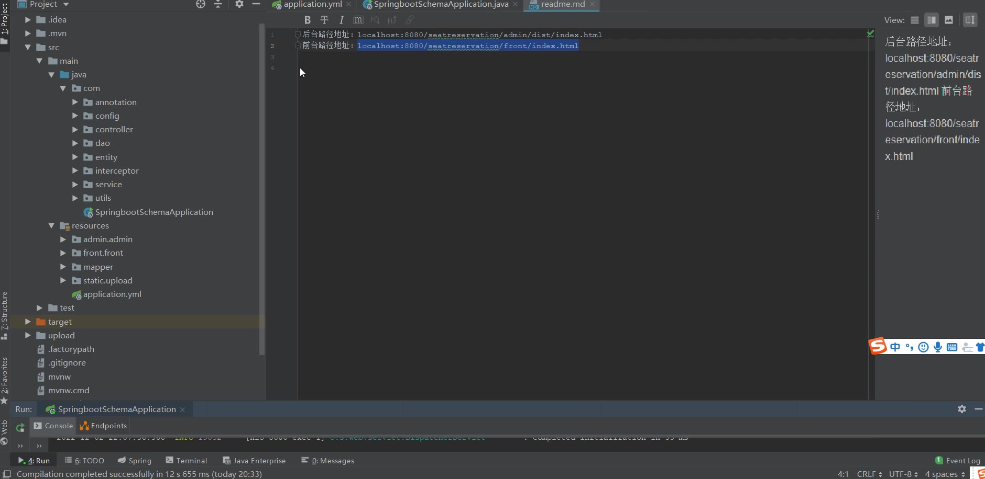Toggle monospace code formatting in markdown toolbar
Screen dimensions: 985x479
pyautogui.click(x=358, y=20)
